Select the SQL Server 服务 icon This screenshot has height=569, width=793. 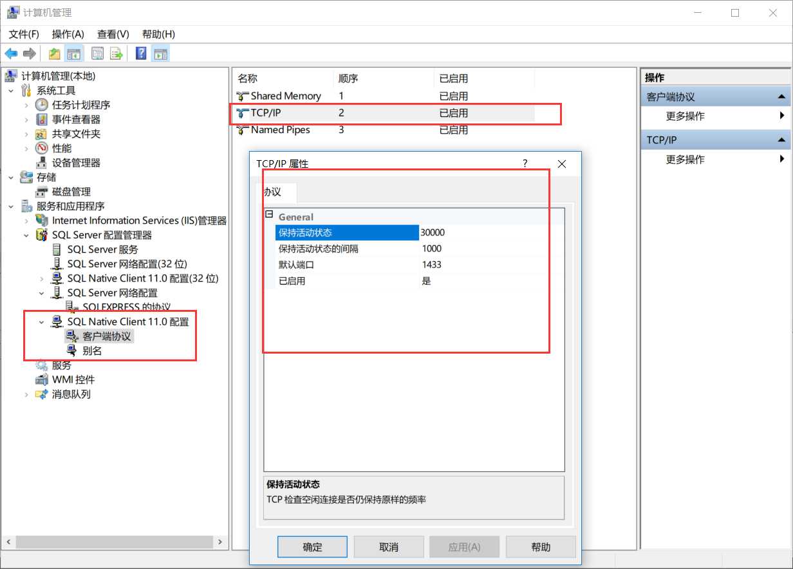tap(57, 249)
